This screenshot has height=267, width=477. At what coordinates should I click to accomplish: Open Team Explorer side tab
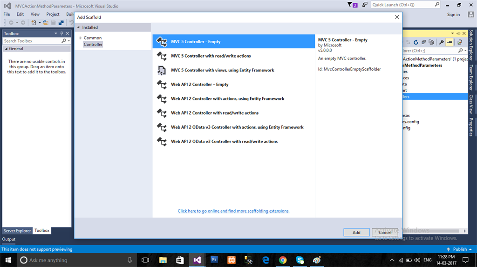point(471,78)
